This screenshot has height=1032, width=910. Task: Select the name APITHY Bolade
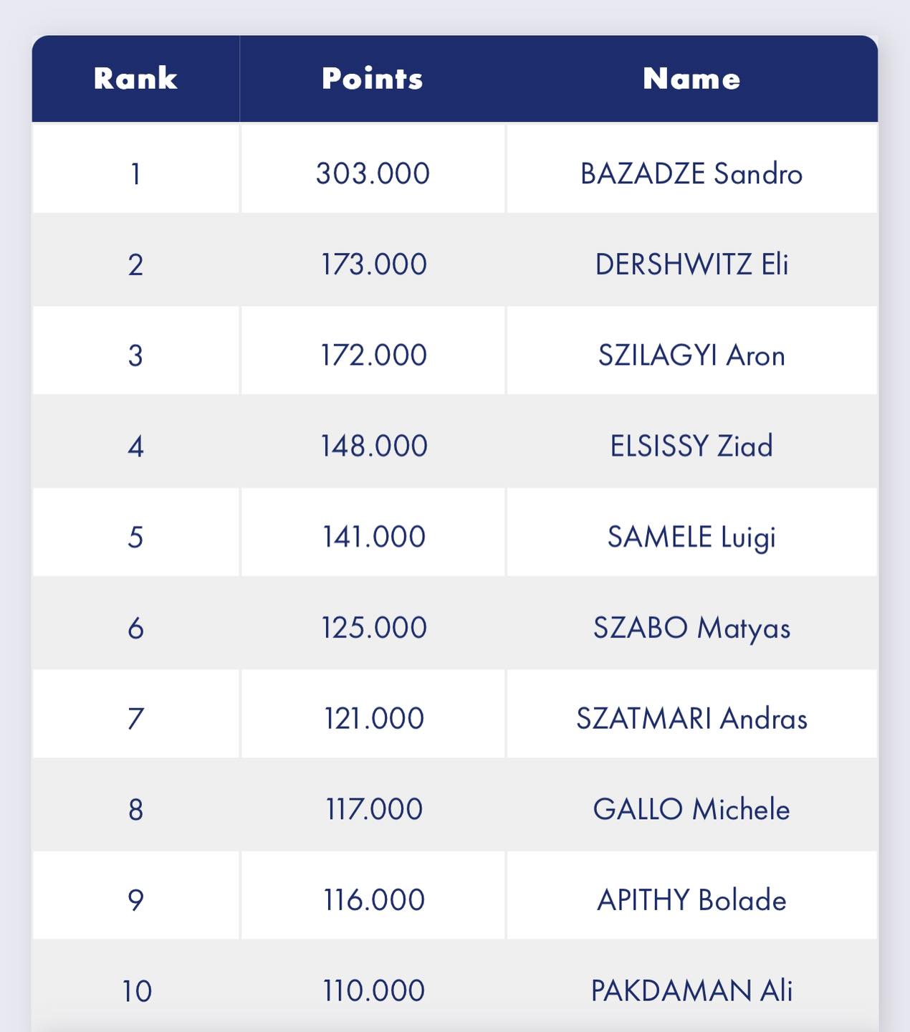pos(691,900)
